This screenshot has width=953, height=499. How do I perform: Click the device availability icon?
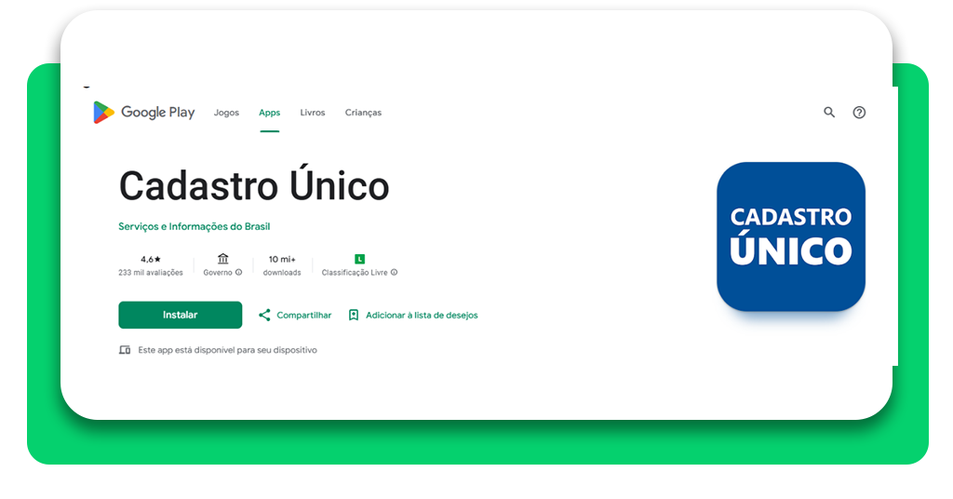125,350
